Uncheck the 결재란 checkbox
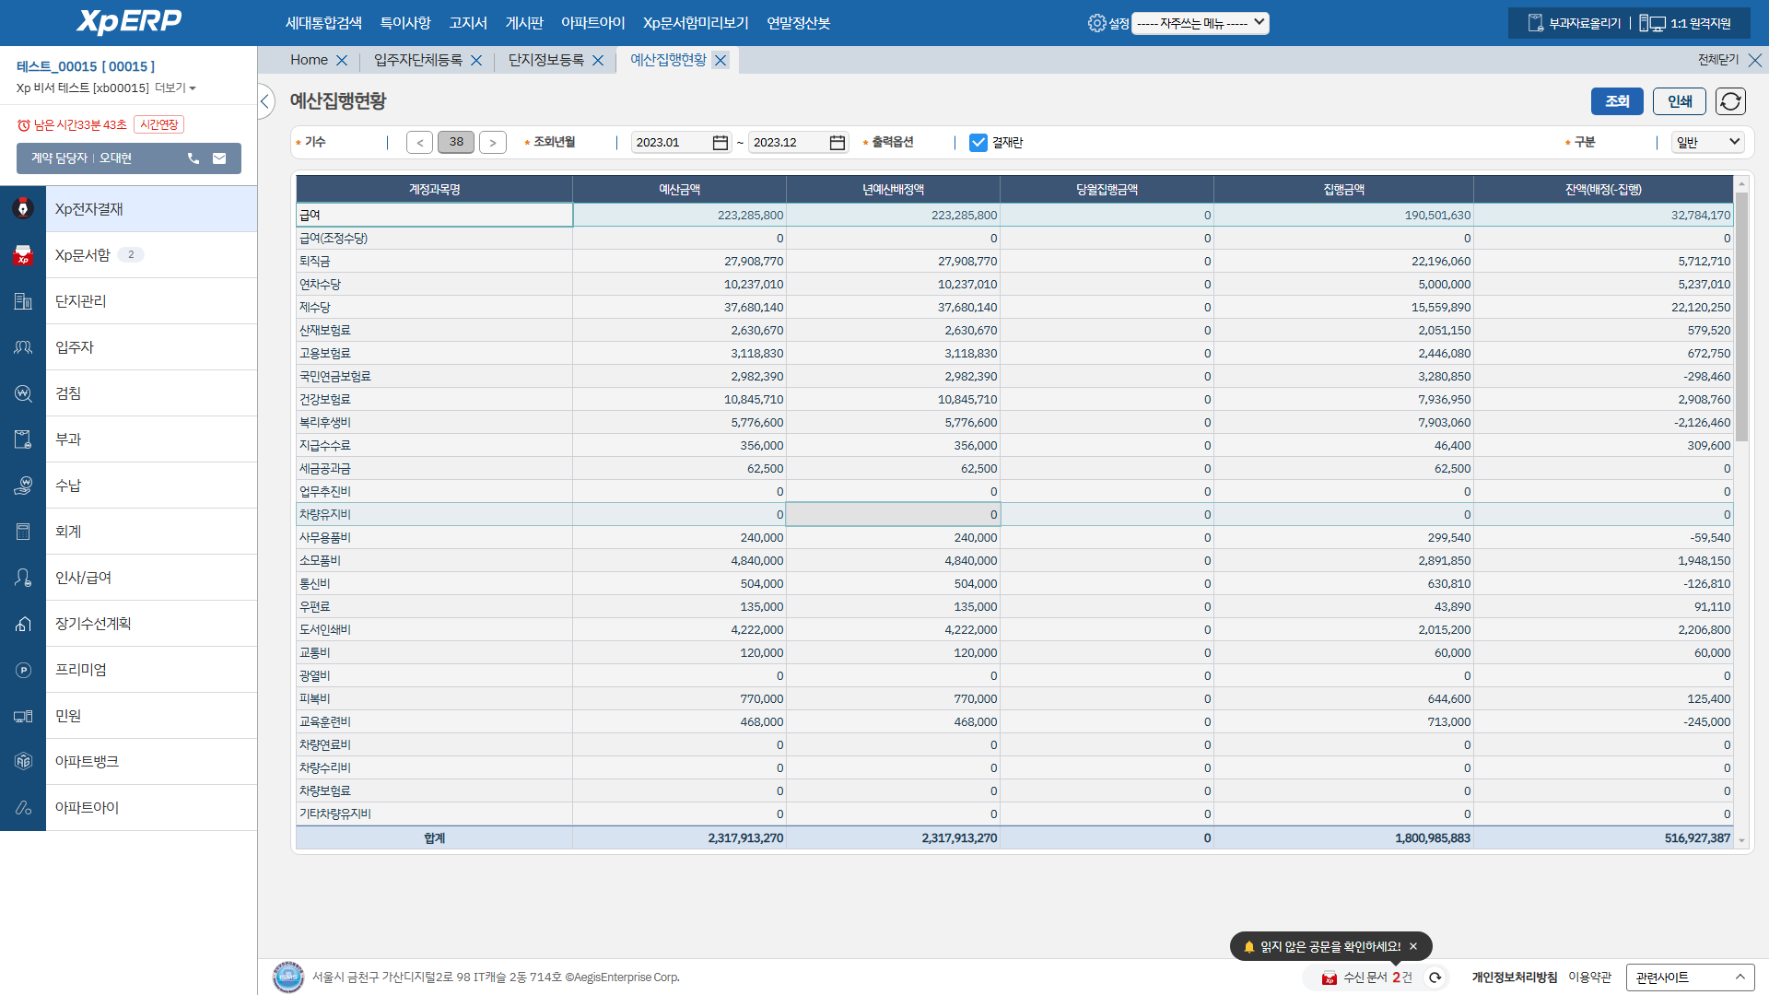1769x995 pixels. (x=978, y=143)
